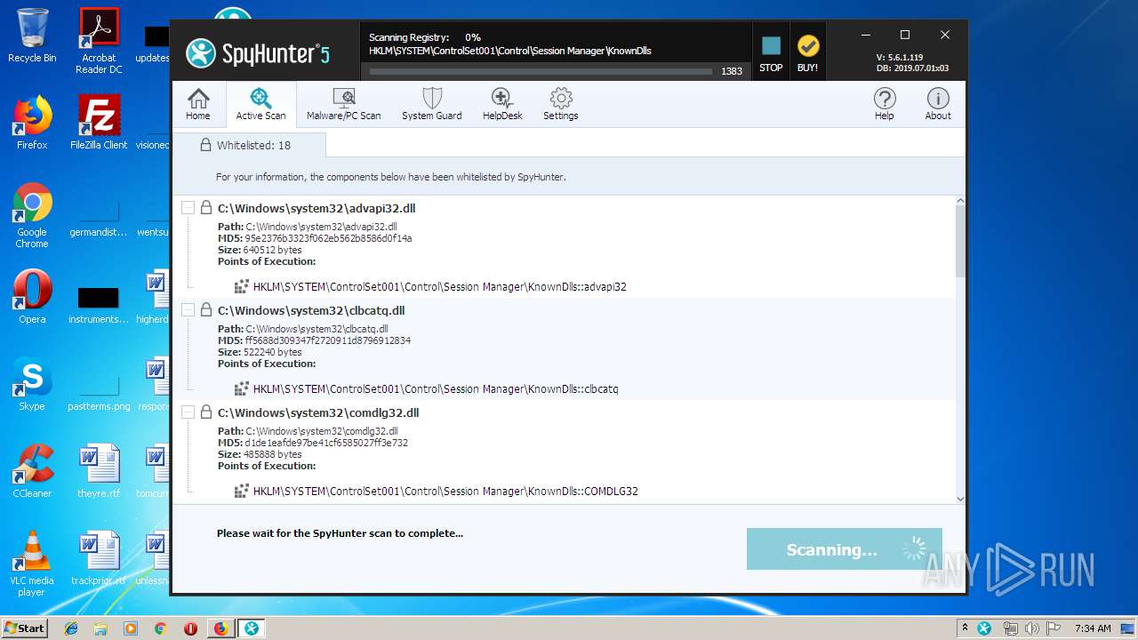This screenshot has width=1138, height=640.
Task: Open SpyHunter Settings gear
Action: pos(560,104)
